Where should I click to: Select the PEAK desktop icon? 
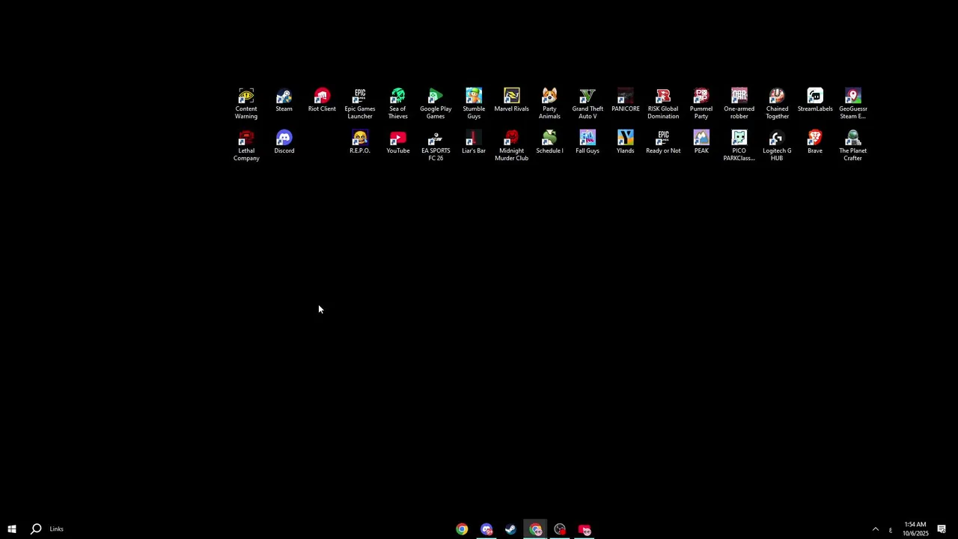coord(701,142)
